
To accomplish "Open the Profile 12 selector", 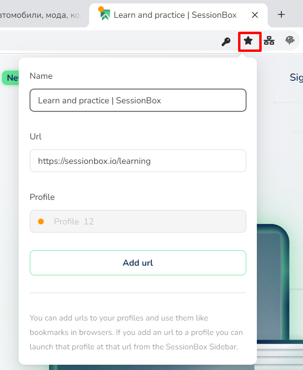I will point(138,221).
